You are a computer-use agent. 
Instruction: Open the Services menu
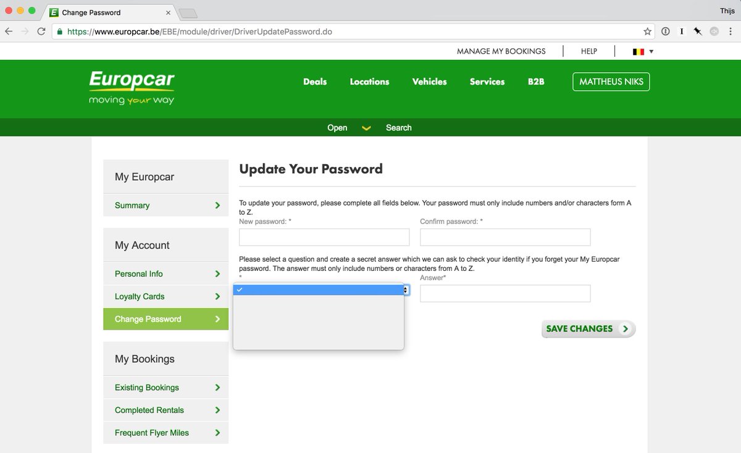coord(487,81)
